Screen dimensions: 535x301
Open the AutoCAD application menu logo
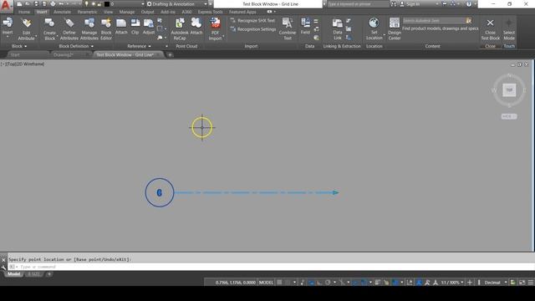[6, 6]
